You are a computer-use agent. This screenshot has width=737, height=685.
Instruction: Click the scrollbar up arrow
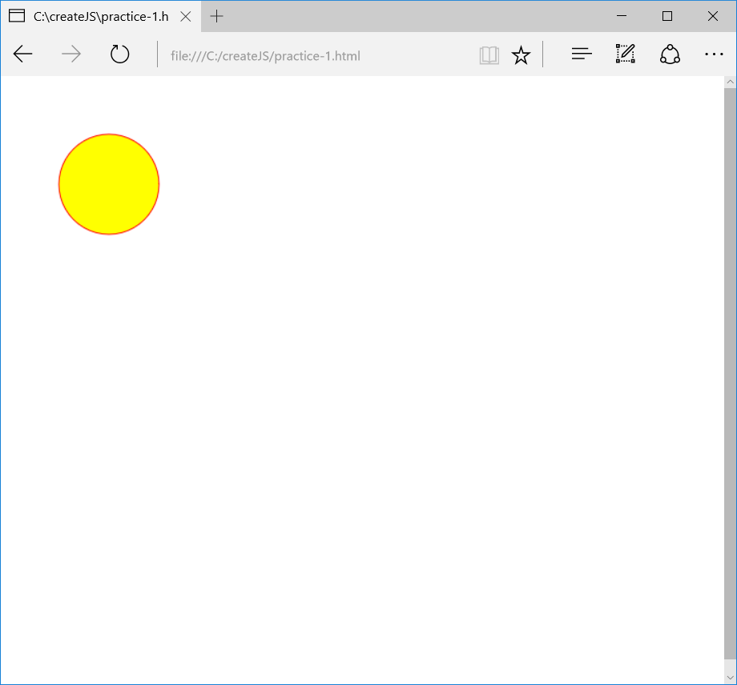click(x=730, y=82)
